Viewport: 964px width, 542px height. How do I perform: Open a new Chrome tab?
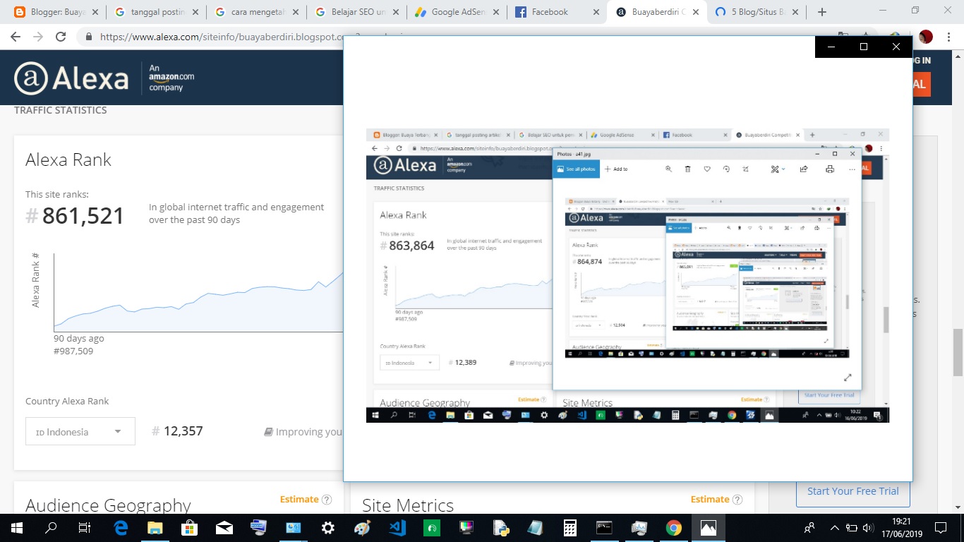822,12
